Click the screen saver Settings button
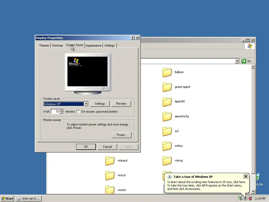 point(100,104)
